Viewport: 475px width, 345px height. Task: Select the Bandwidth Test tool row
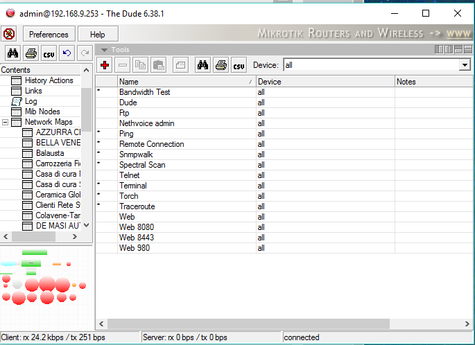(284, 92)
